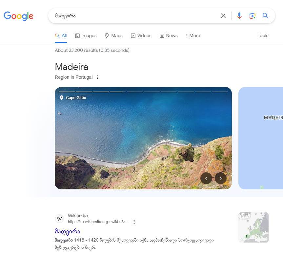
Task: Click the Madeira knowledge panel title
Action: [x=71, y=67]
